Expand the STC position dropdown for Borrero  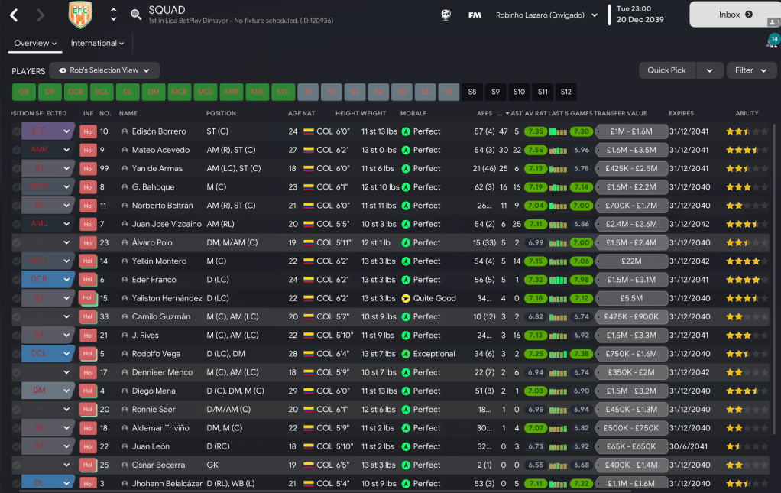coord(66,131)
